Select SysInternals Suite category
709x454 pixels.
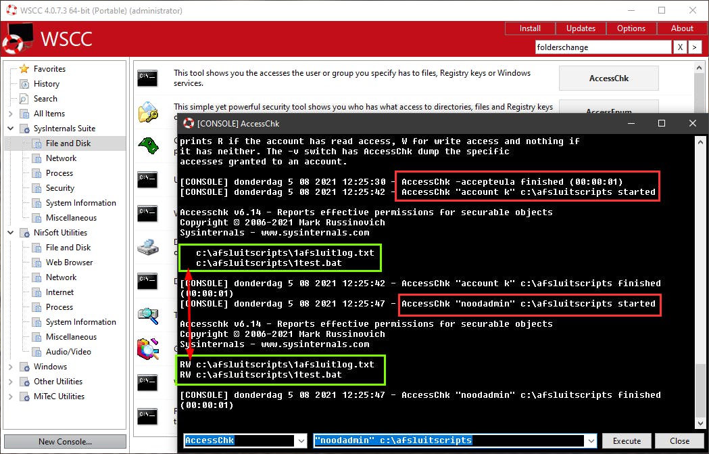(x=64, y=129)
